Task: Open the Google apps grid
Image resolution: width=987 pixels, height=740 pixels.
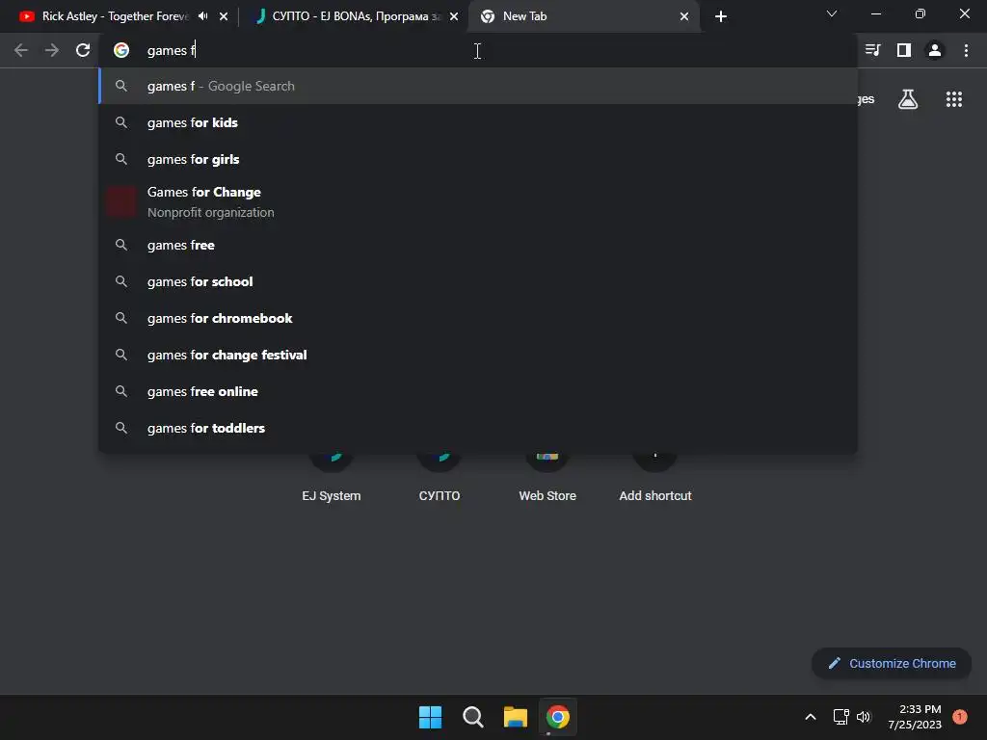Action: pyautogui.click(x=954, y=99)
